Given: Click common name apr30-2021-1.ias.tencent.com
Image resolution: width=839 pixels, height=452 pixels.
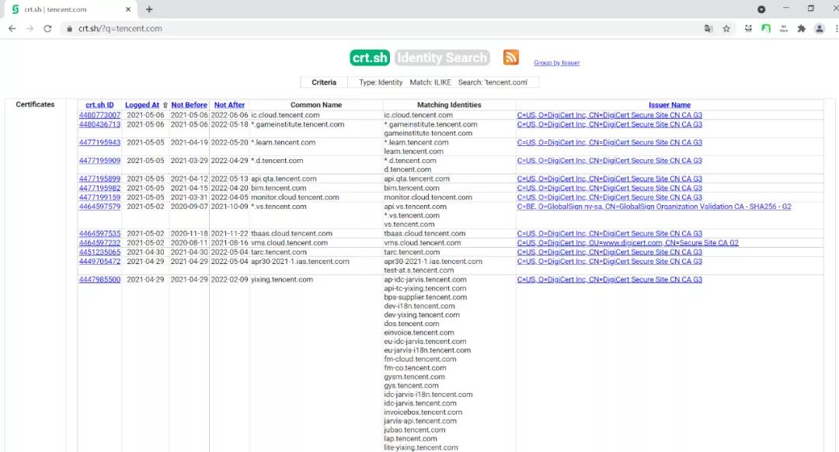Looking at the screenshot, I should [300, 261].
